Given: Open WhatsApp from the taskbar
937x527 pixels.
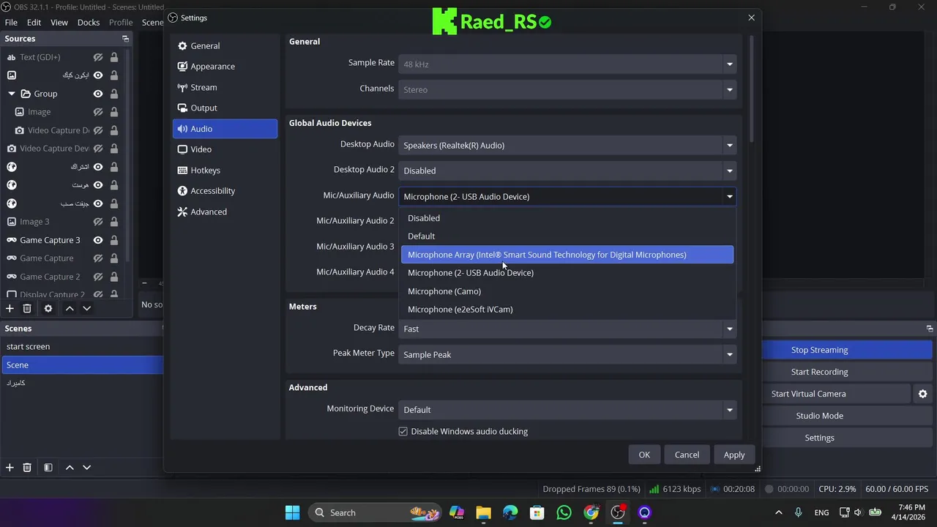Looking at the screenshot, I should pyautogui.click(x=564, y=512).
